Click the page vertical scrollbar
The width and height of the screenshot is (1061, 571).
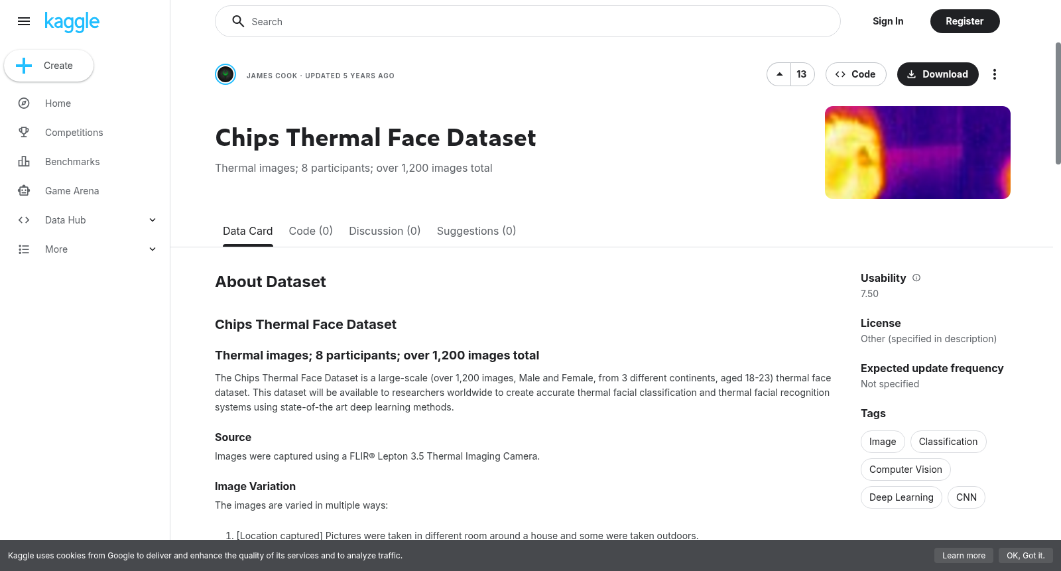[x=1058, y=103]
